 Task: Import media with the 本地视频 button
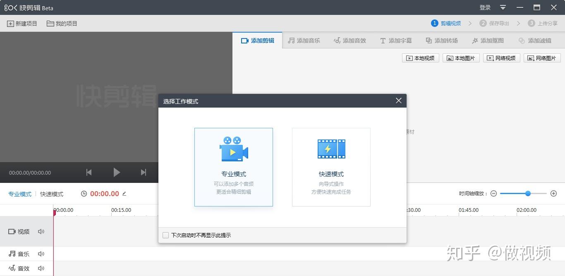point(420,58)
